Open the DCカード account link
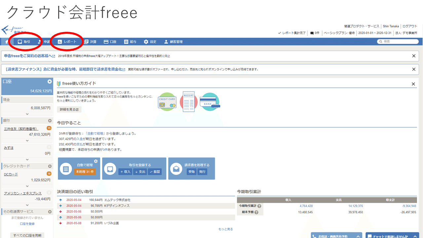 point(11,174)
